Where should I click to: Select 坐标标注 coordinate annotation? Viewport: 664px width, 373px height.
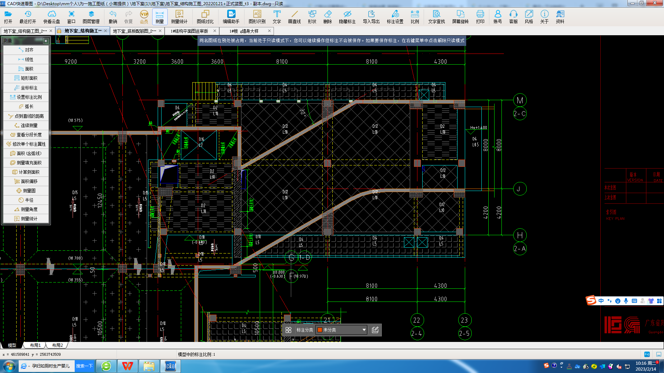click(x=26, y=88)
